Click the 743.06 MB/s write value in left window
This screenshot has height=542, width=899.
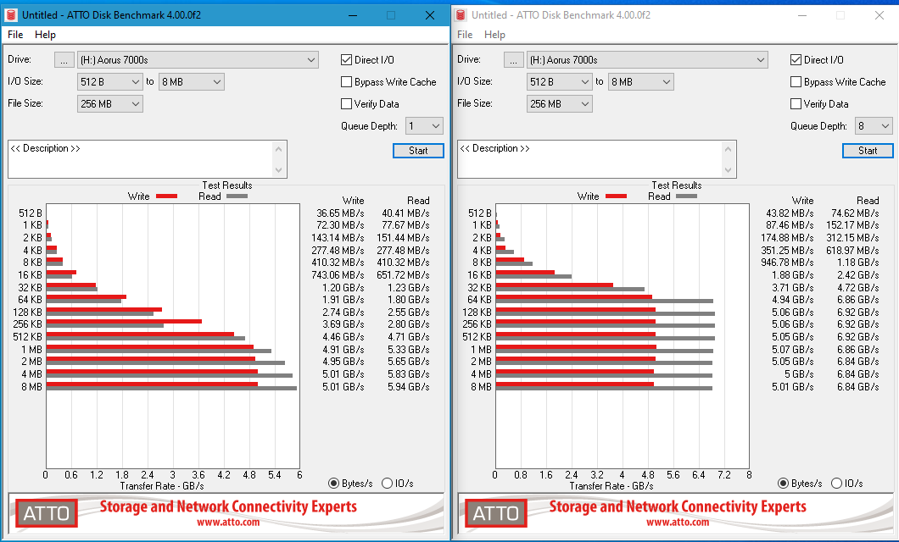pyautogui.click(x=338, y=275)
